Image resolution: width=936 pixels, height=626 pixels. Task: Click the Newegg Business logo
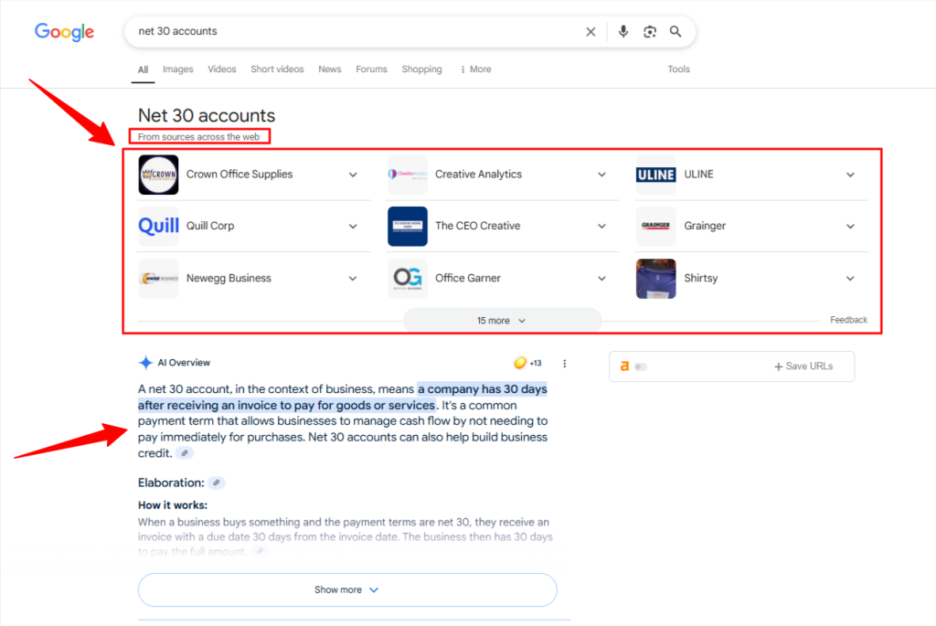click(158, 278)
